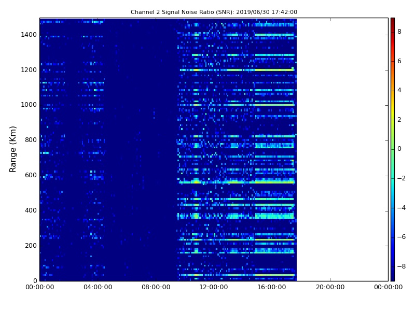Click the Range (Km) axis label
415x311 pixels.
point(12,149)
